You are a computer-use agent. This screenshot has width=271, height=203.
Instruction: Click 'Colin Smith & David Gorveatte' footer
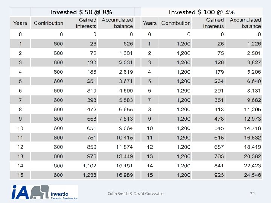(135, 194)
